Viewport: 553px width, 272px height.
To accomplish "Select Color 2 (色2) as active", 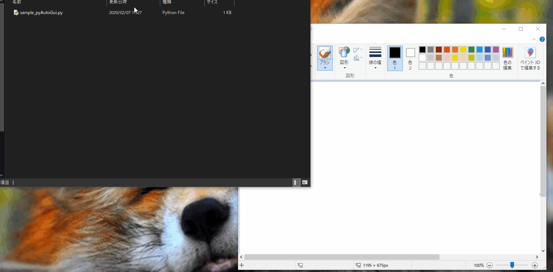I will tap(410, 58).
